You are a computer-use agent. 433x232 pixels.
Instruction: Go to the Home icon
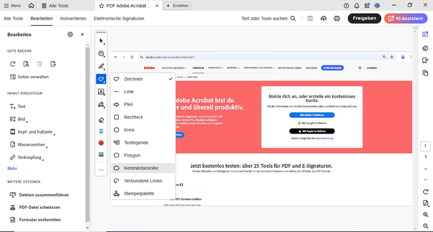pyautogui.click(x=31, y=6)
